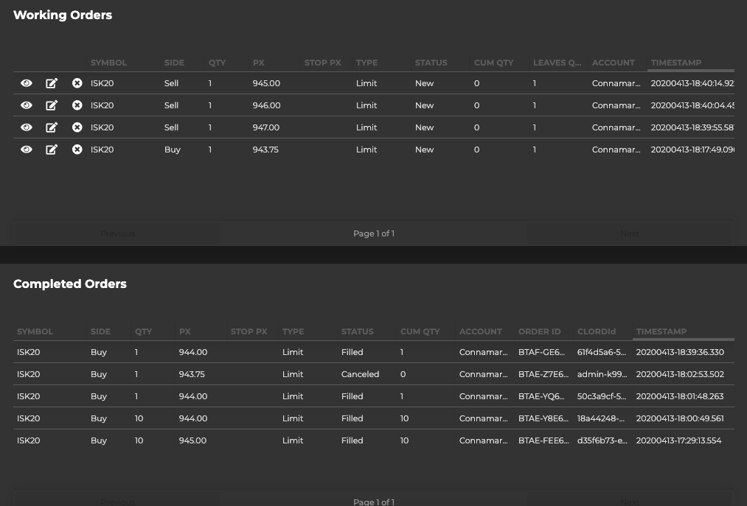The height and width of the screenshot is (506, 747).
Task: Select order ID BTAE-FEE6... cell
Action: (x=543, y=440)
